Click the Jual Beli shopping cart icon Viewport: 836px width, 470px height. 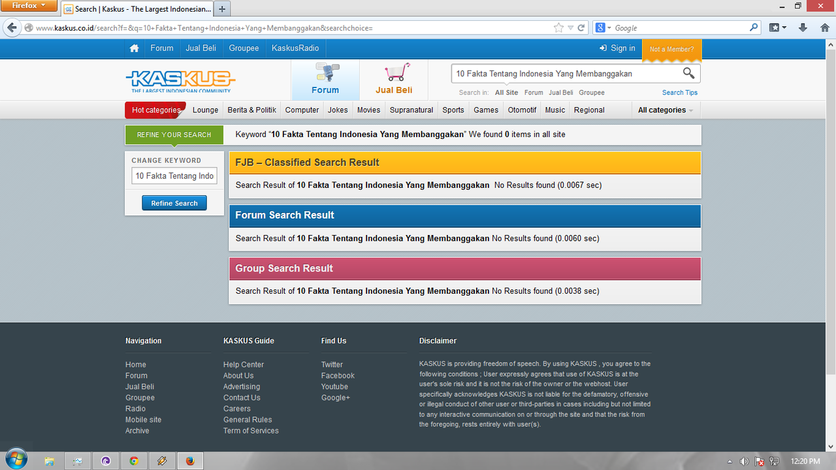[397, 72]
